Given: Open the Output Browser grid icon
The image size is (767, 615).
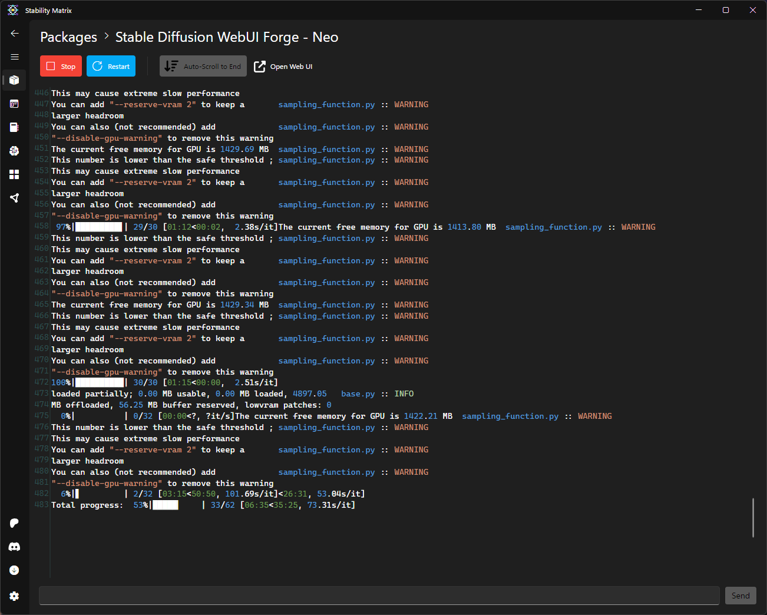Looking at the screenshot, I should click(x=15, y=174).
